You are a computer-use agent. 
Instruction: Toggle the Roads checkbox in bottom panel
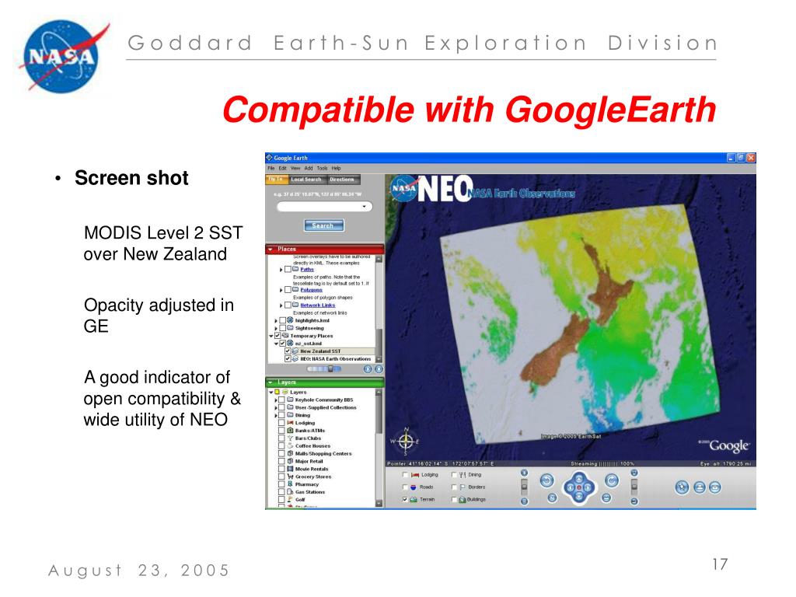(405, 487)
